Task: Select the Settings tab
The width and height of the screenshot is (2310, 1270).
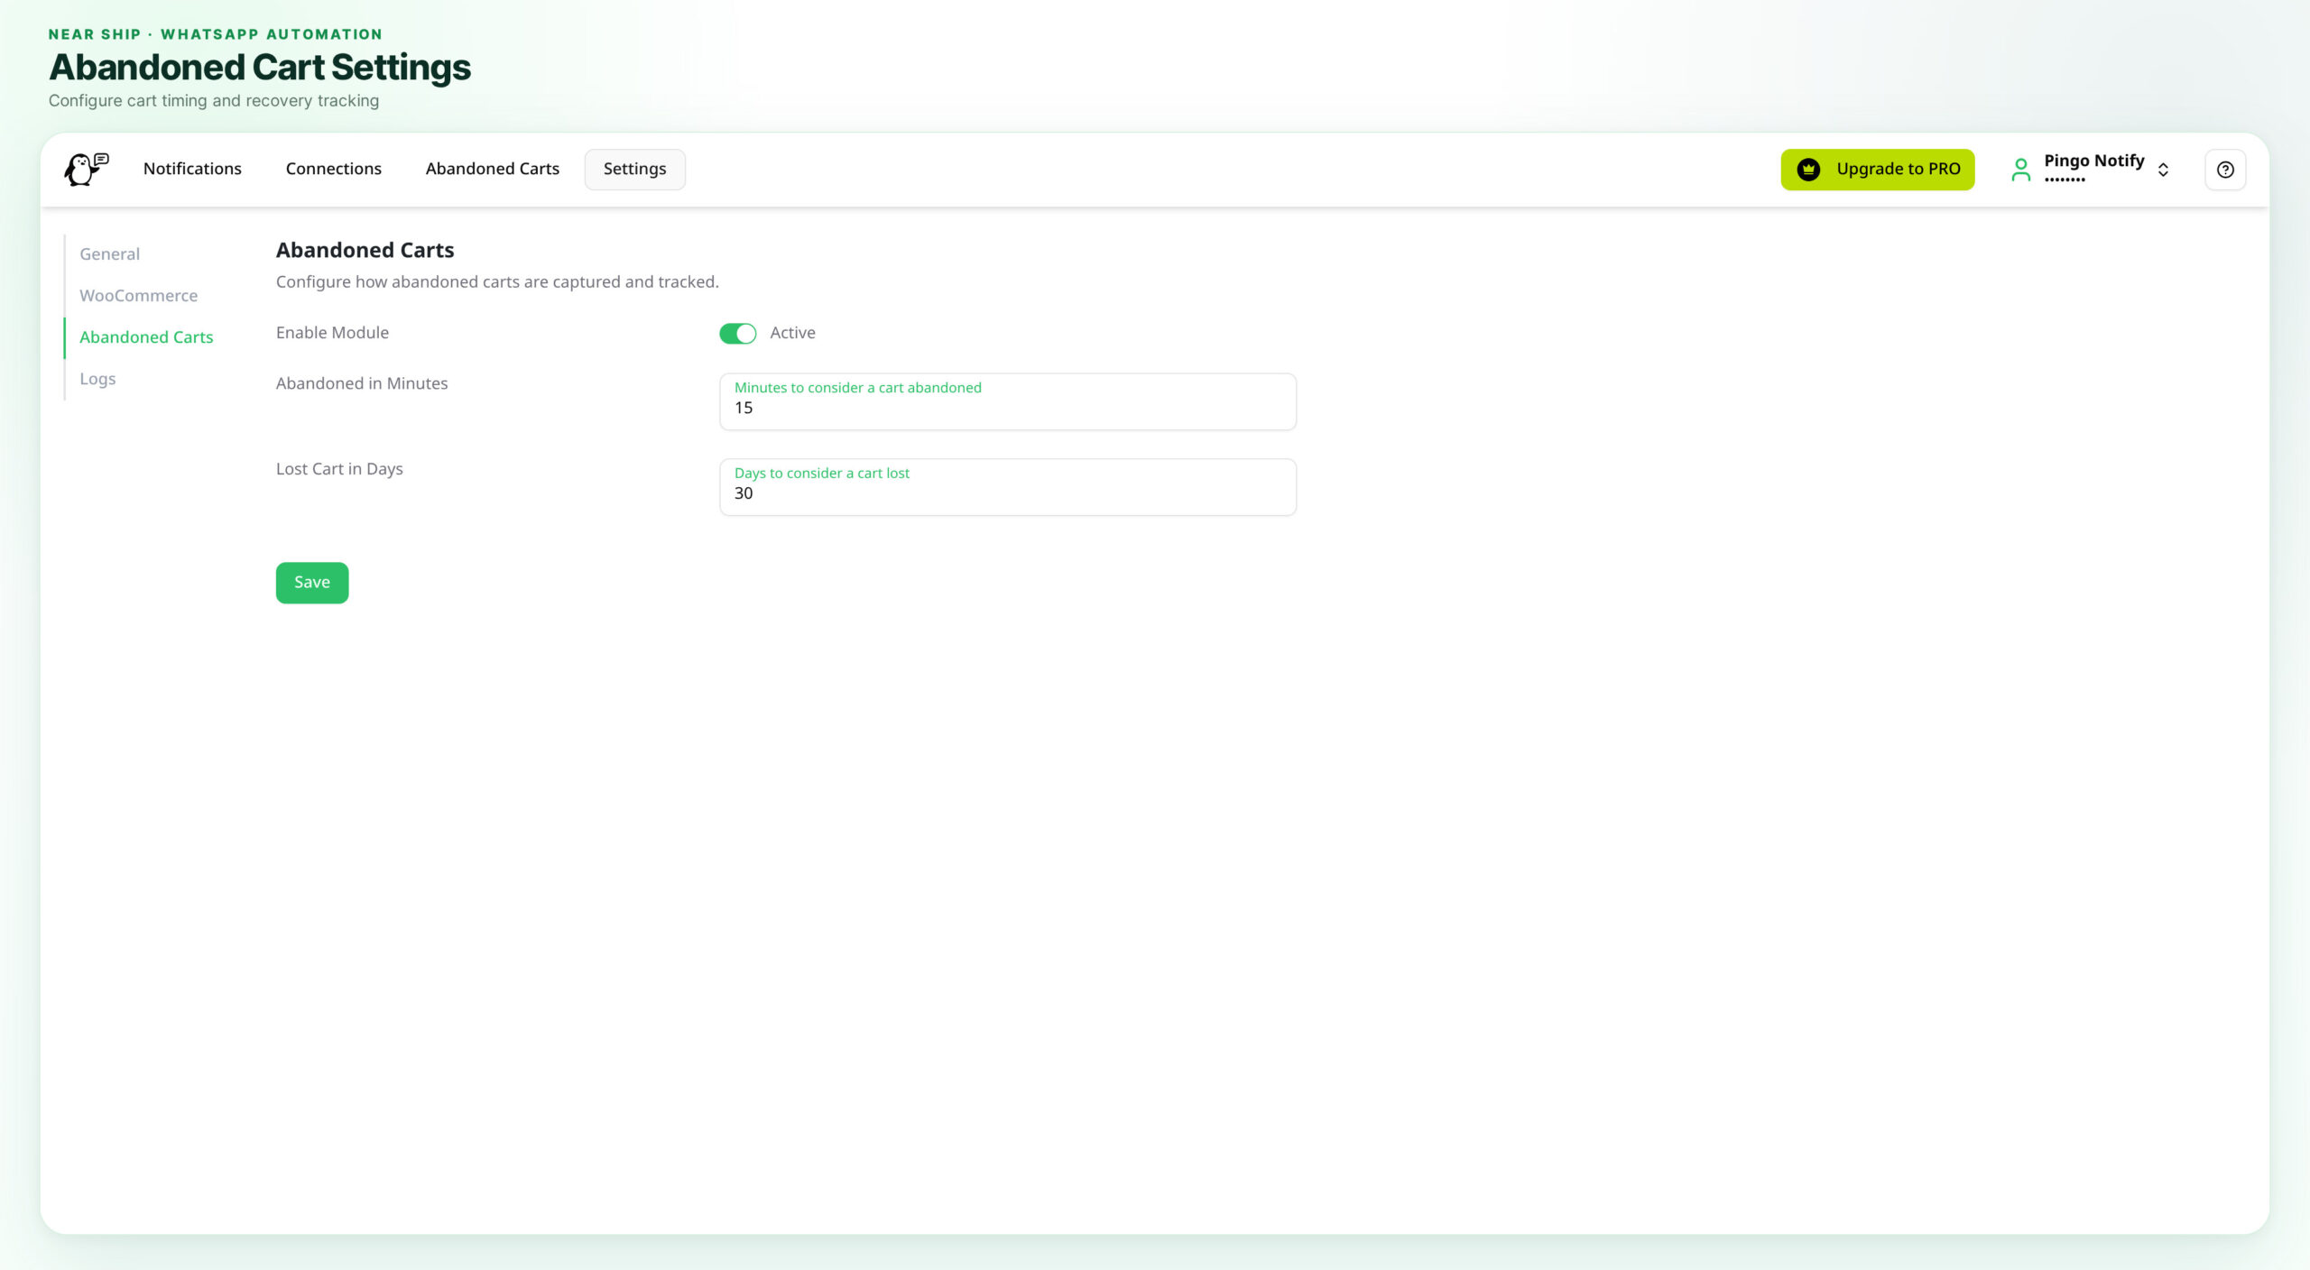Action: [x=634, y=170]
